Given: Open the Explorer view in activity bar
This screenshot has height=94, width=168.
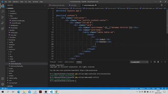Looking at the screenshot, I should [x=3, y=6].
